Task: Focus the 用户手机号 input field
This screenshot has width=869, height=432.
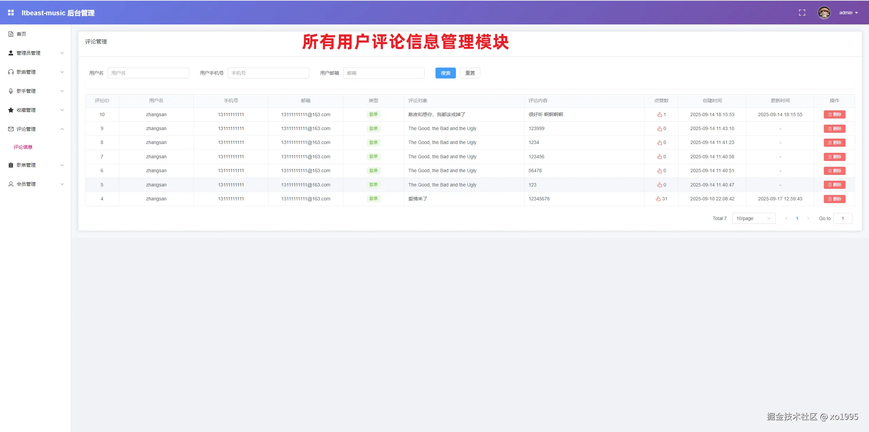Action: coord(268,73)
